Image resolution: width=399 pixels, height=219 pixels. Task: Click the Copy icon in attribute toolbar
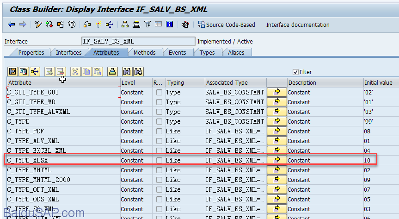[86, 72]
